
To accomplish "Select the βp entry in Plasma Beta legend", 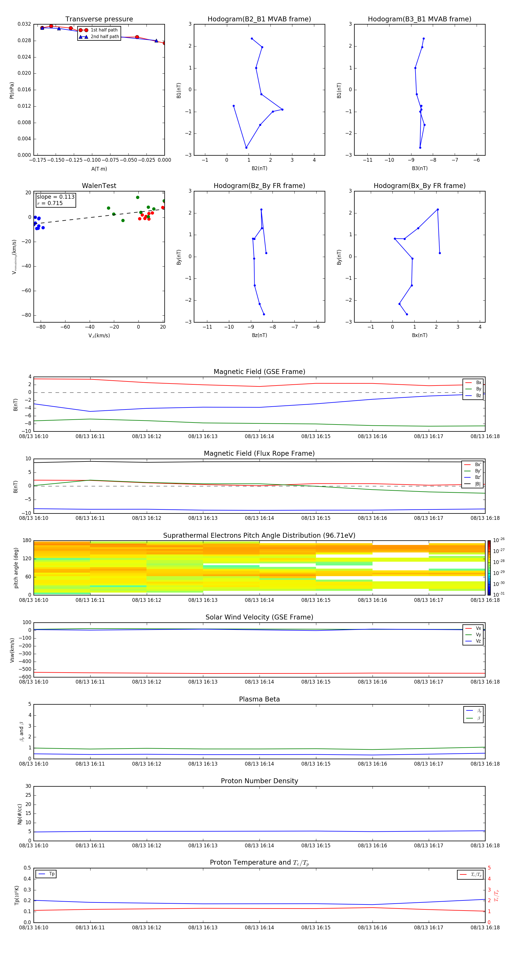I will point(473,711).
